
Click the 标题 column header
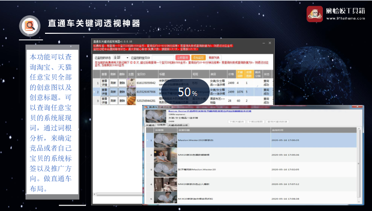click(x=174, y=74)
